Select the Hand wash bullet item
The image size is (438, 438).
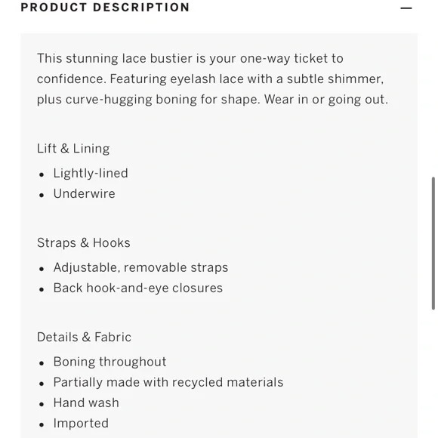click(86, 403)
